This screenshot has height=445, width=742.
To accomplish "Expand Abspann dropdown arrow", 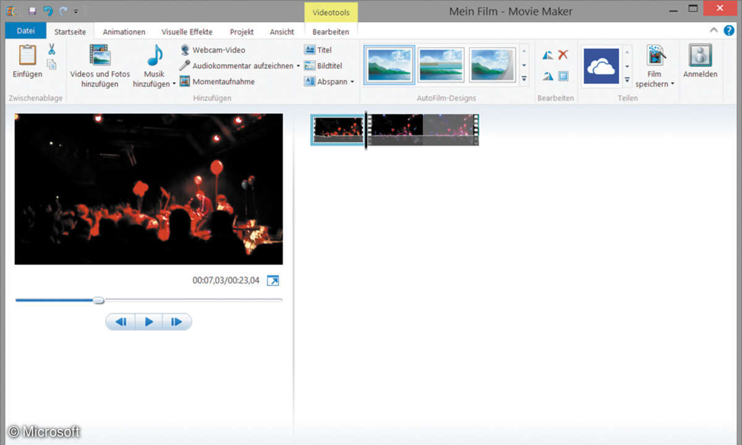I will 352,82.
